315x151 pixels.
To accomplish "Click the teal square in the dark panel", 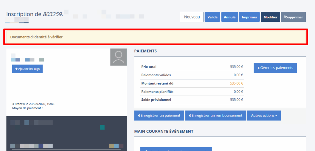I will [x=102, y=127].
